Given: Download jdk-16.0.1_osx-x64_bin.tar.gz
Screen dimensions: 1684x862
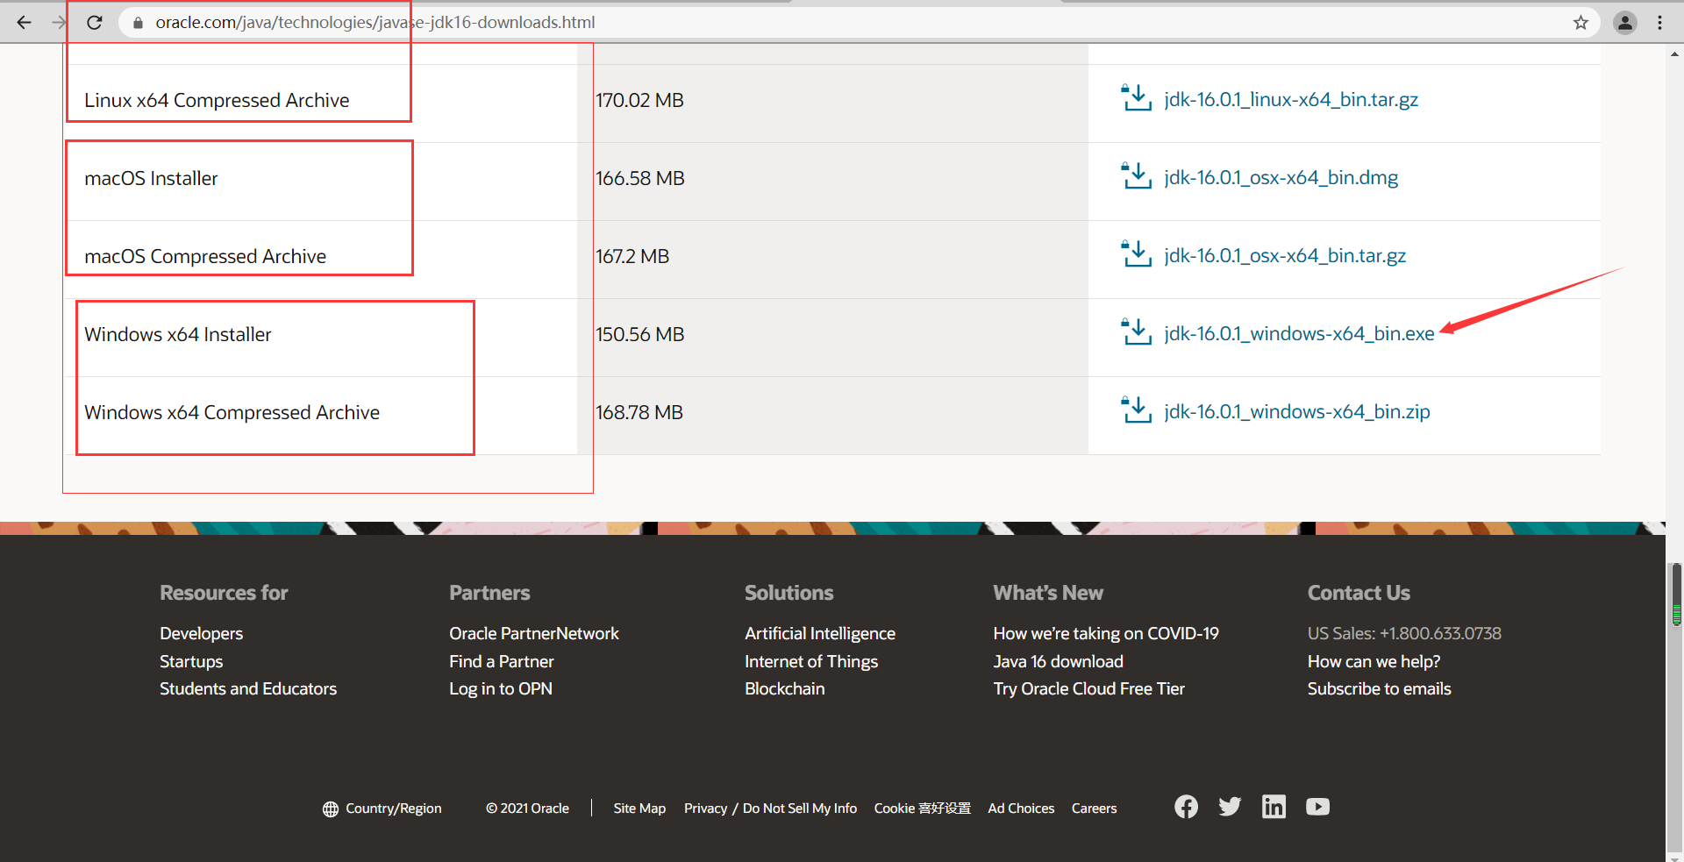Looking at the screenshot, I should click(x=1285, y=256).
